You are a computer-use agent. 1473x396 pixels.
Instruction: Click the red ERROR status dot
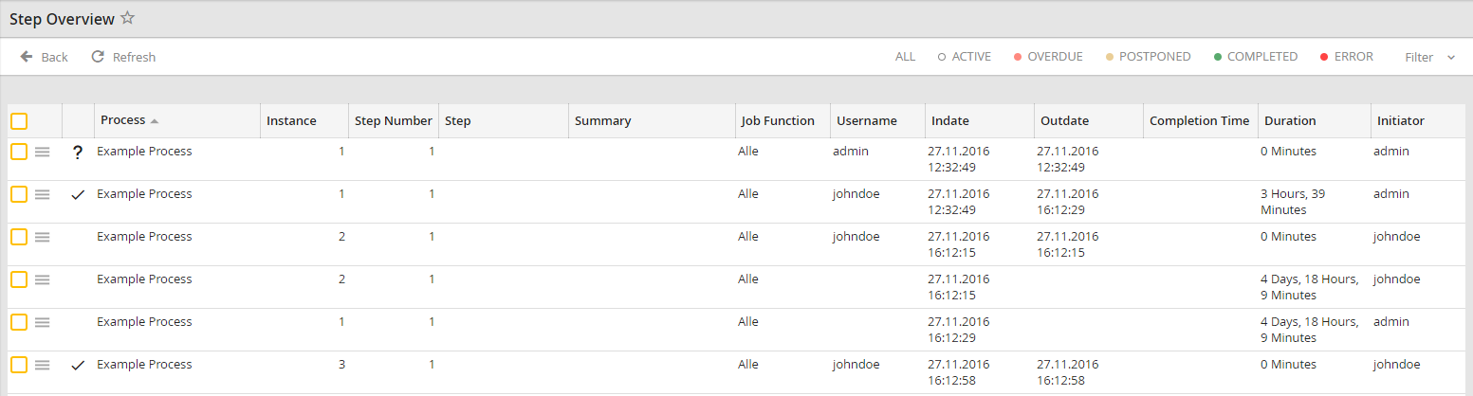pyautogui.click(x=1323, y=57)
